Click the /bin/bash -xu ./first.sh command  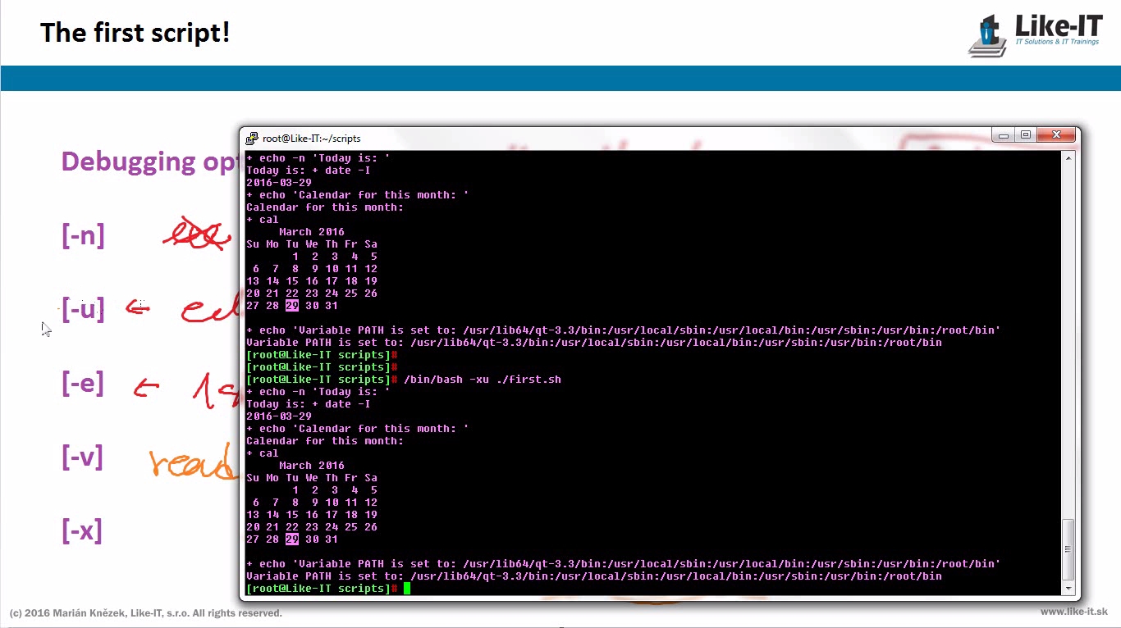click(x=482, y=380)
